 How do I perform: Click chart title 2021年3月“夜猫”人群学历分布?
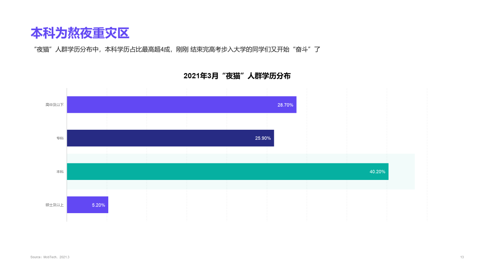[237, 76]
